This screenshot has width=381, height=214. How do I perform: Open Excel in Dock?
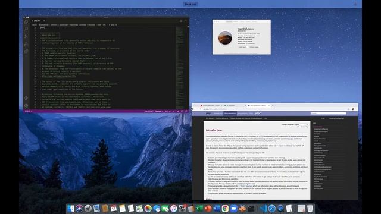coord(199,209)
